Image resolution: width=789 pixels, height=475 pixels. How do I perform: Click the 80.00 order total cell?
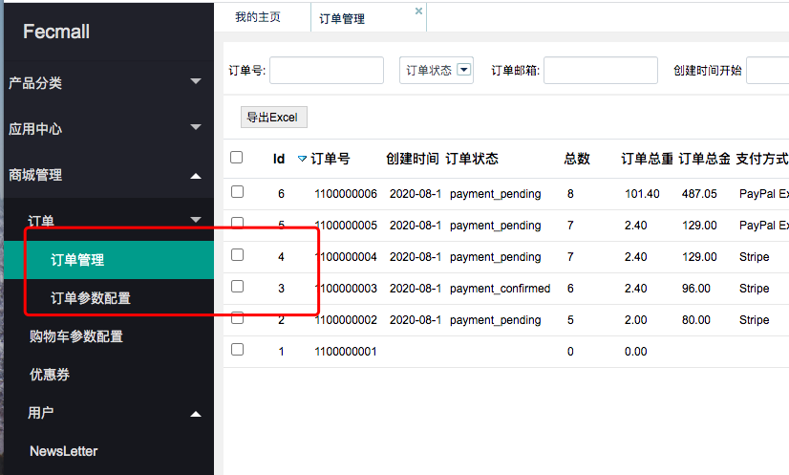coord(696,320)
